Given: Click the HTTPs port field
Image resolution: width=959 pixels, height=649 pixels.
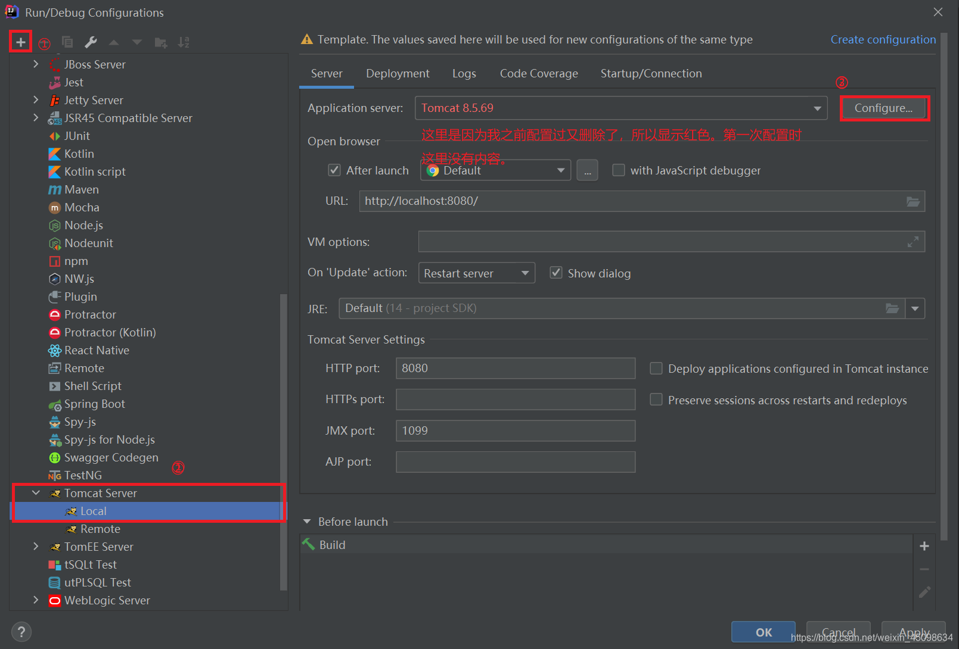Looking at the screenshot, I should [x=516, y=399].
